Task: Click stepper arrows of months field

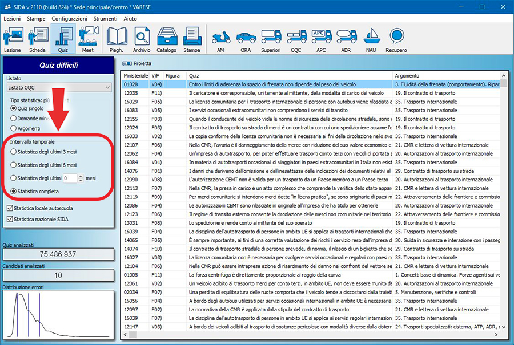Action: (80, 178)
